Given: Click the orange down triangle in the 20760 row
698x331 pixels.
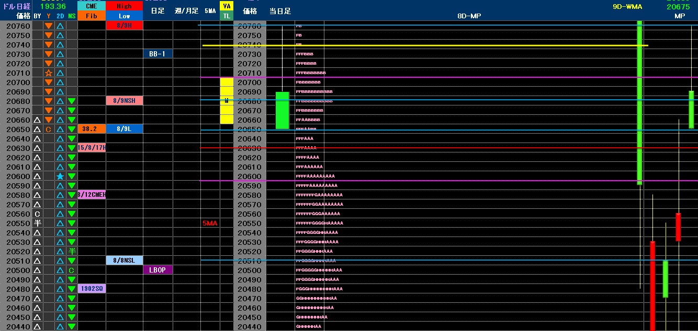Looking at the screenshot, I should coord(49,26).
